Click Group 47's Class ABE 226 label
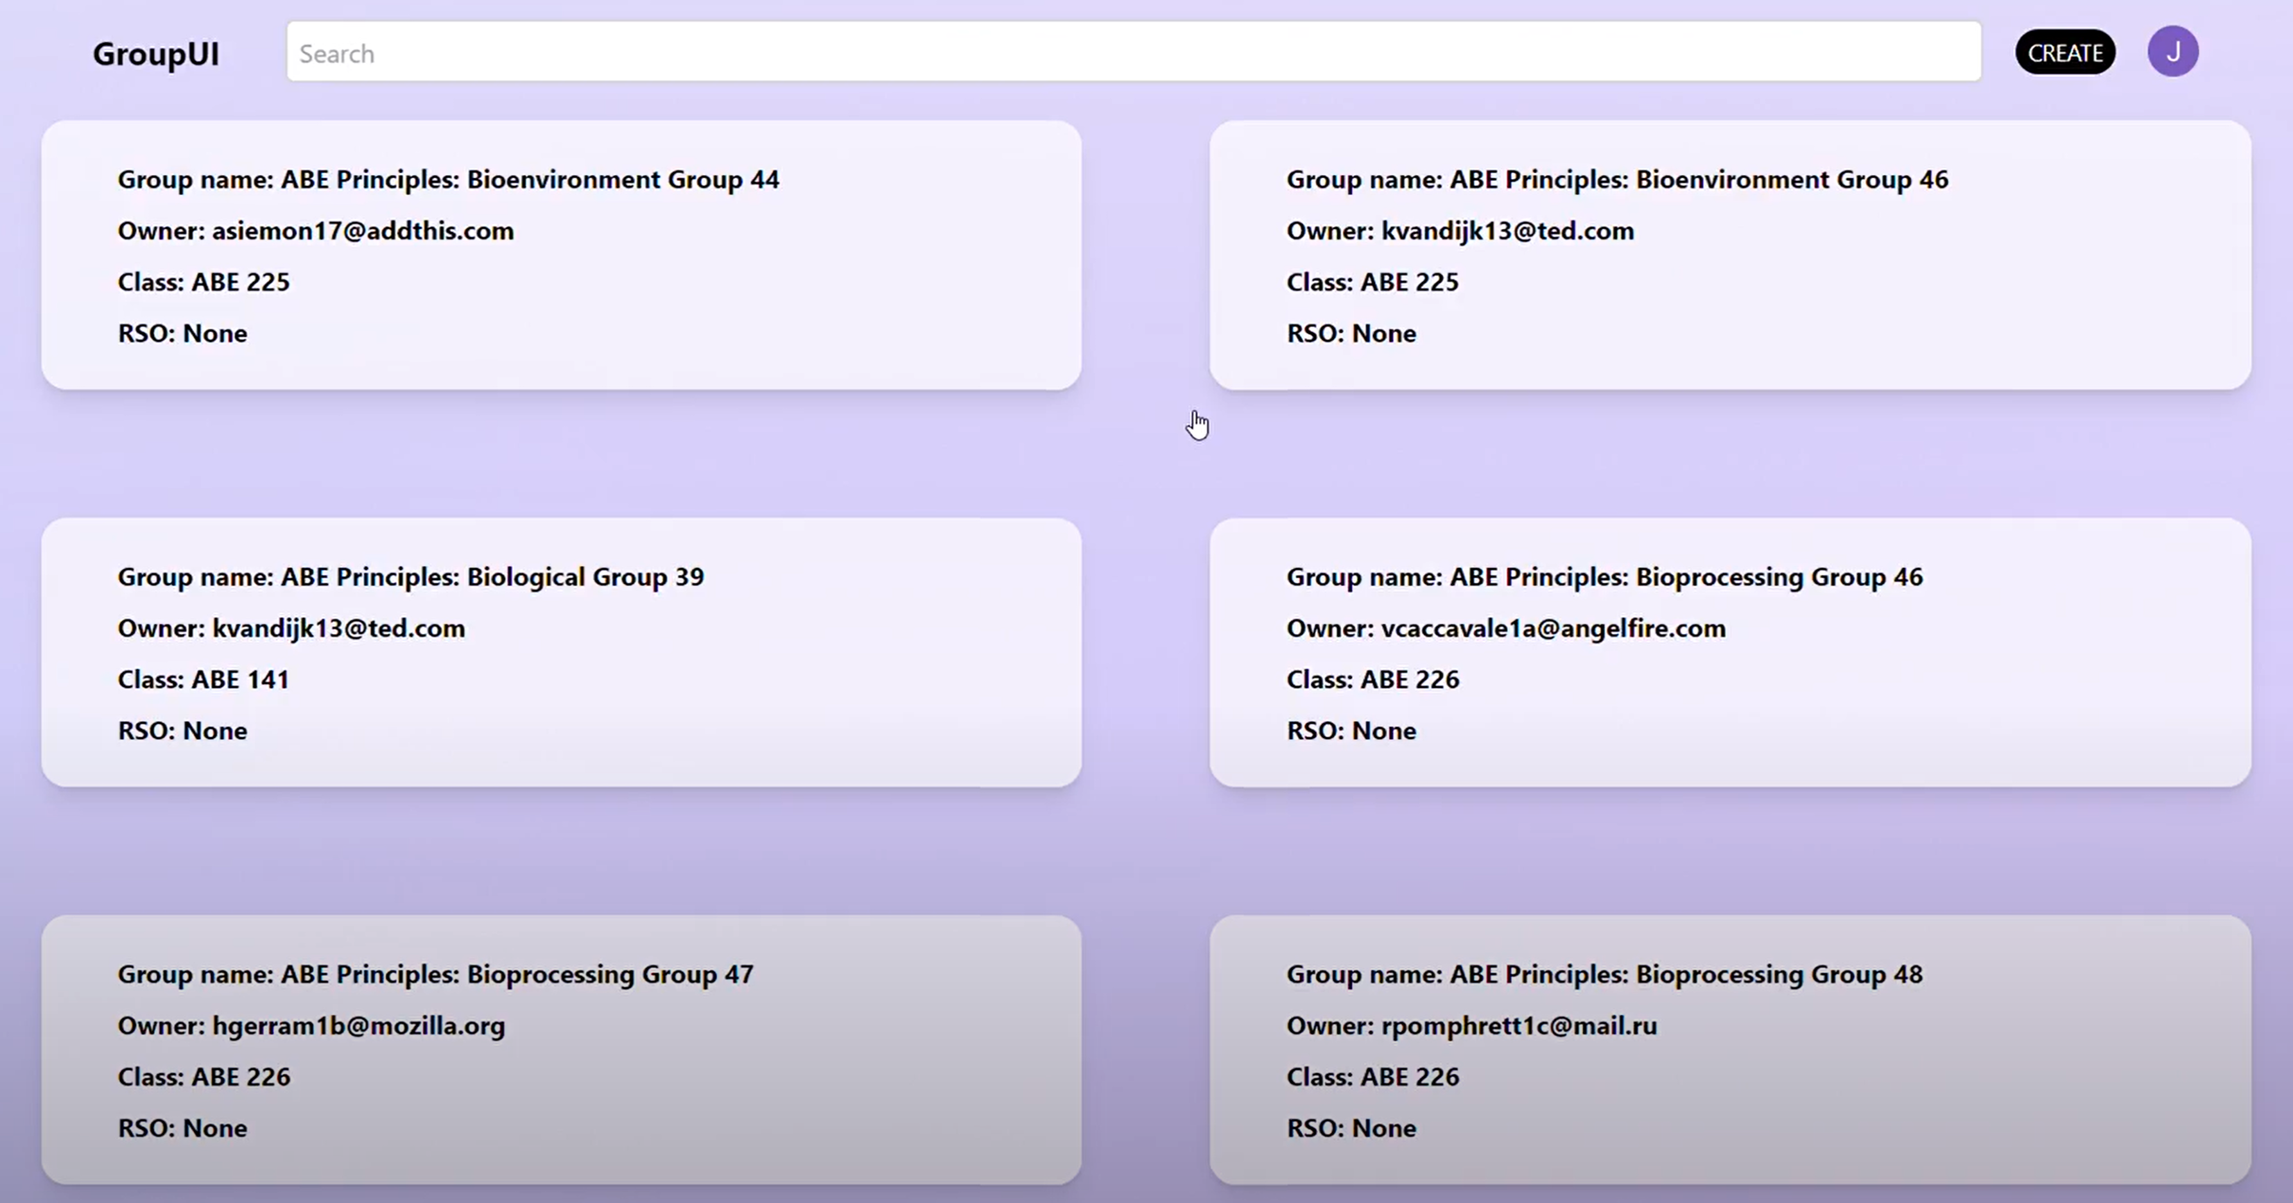2293x1203 pixels. (x=204, y=1077)
